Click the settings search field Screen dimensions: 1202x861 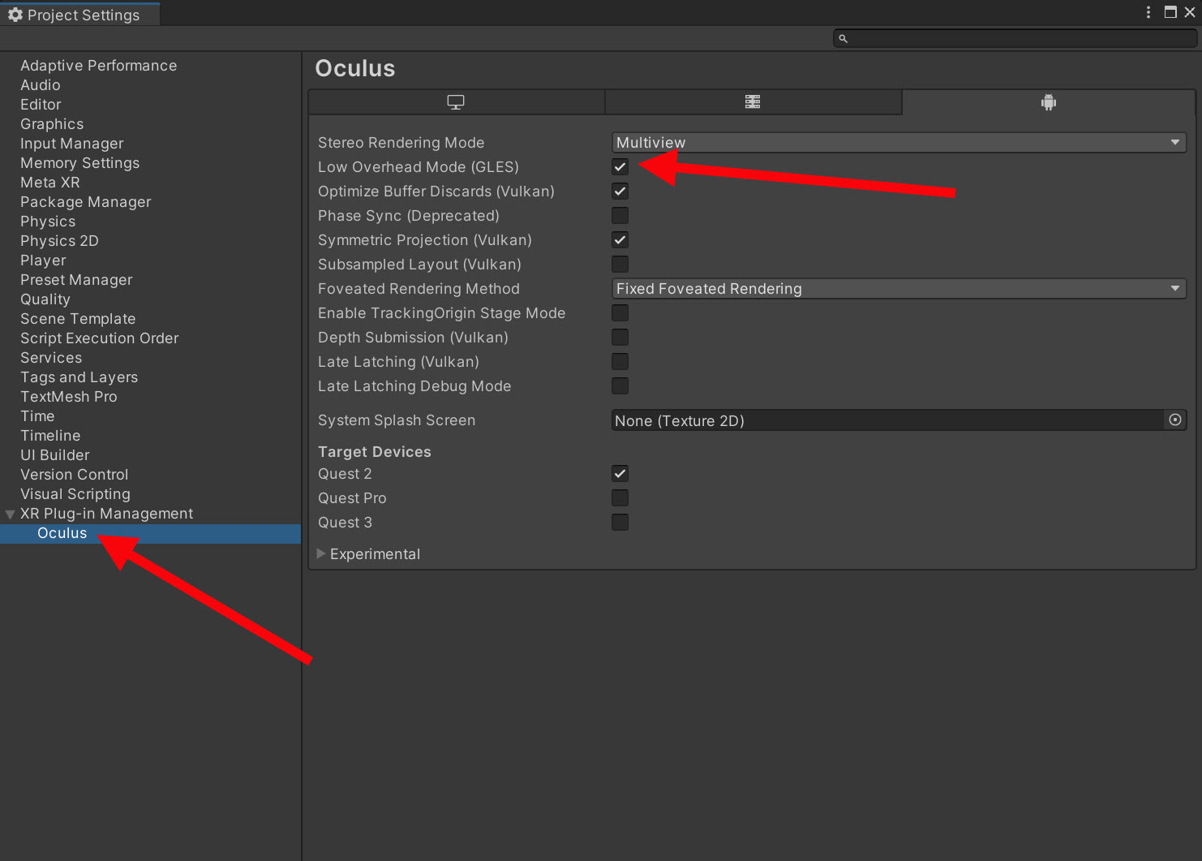click(1015, 38)
